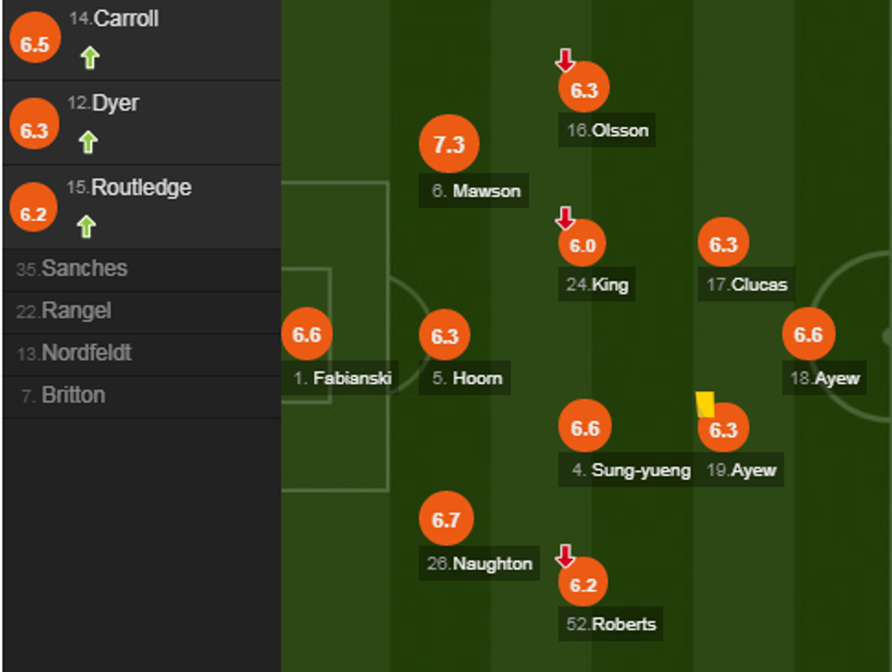This screenshot has height=672, width=892.
Task: Click the green arrow below Routledge
Action: (x=86, y=226)
